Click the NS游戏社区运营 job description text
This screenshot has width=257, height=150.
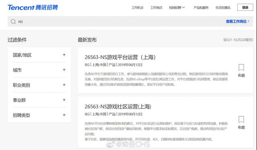[x=156, y=131]
